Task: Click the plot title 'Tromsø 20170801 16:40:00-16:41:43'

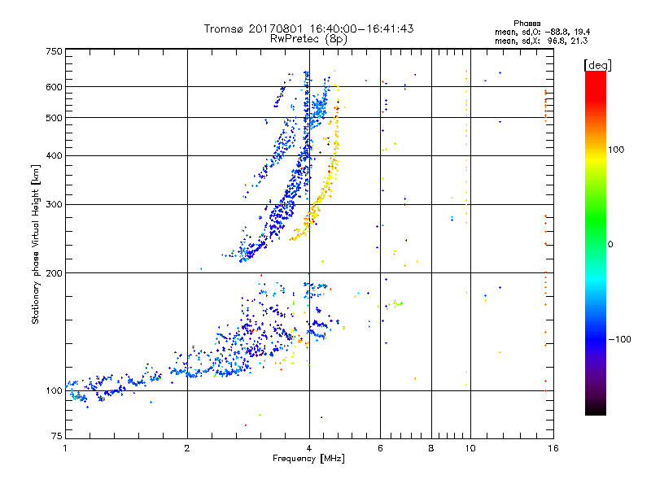Action: pos(308,28)
